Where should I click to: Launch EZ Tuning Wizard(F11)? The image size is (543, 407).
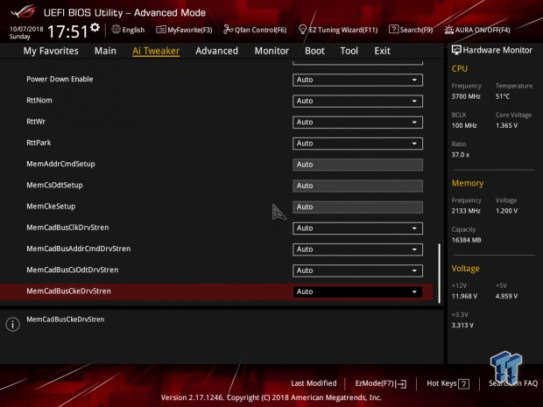(x=338, y=30)
